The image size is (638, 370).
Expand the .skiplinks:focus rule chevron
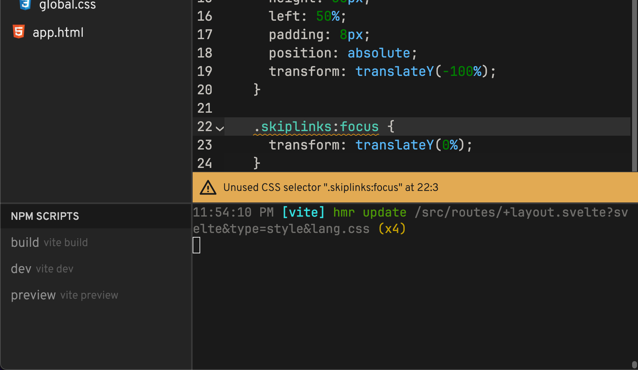point(219,128)
